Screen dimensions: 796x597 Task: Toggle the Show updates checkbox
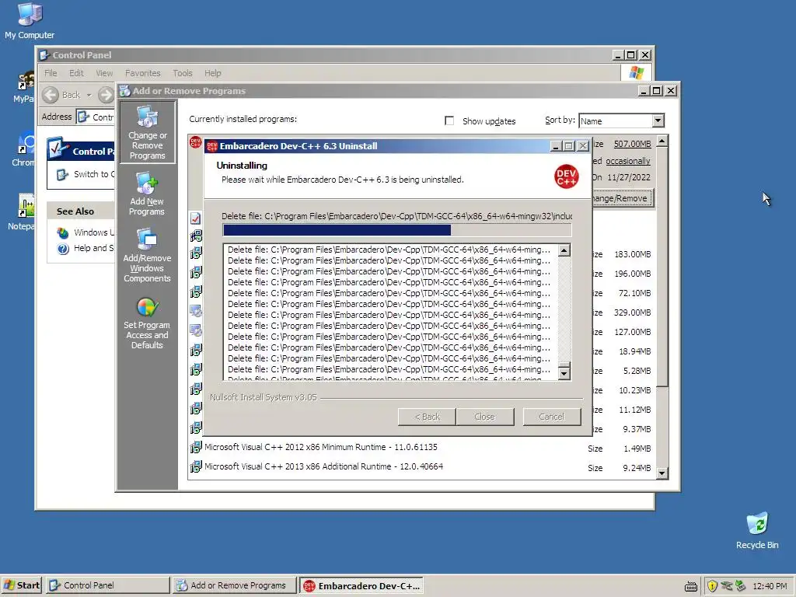(x=449, y=120)
